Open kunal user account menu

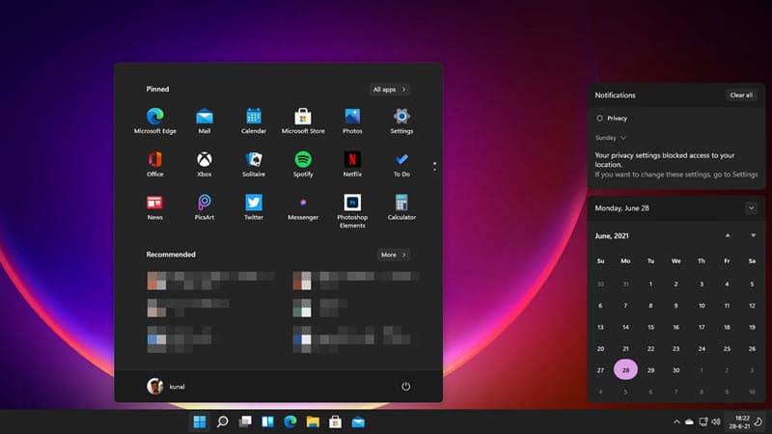tap(166, 387)
